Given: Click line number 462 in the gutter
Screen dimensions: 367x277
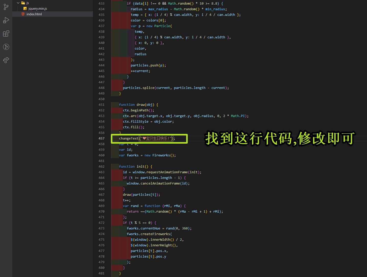Looking at the screenshot, I should [101, 166].
